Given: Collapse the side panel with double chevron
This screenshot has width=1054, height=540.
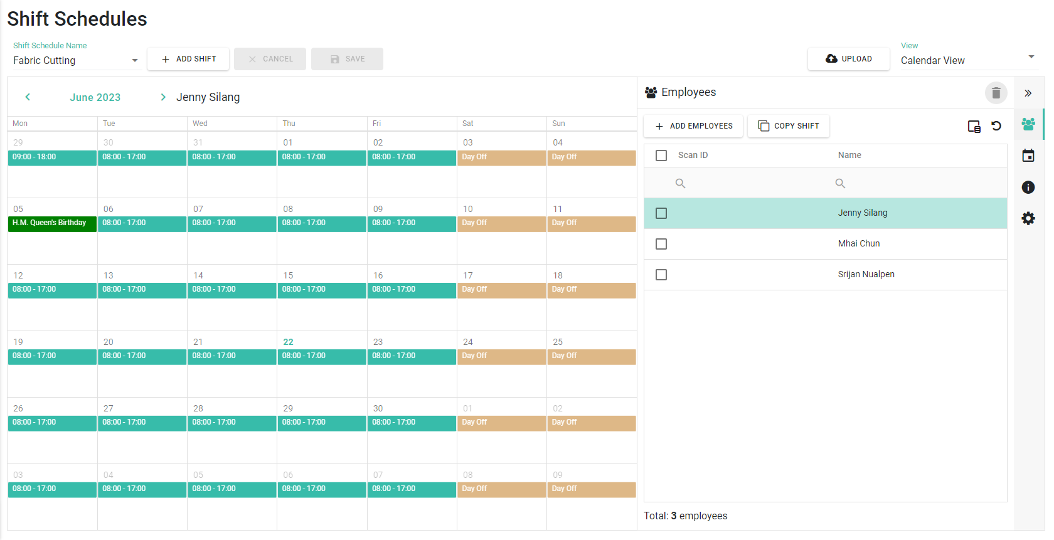Looking at the screenshot, I should pos(1028,93).
